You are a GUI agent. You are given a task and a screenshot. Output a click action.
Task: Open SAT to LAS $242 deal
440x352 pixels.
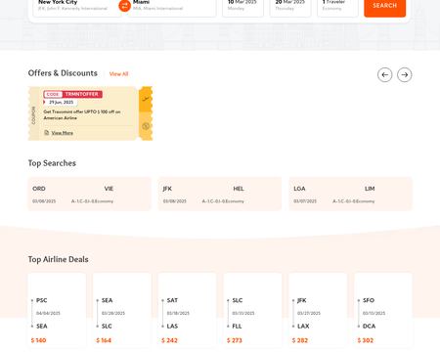tap(188, 310)
